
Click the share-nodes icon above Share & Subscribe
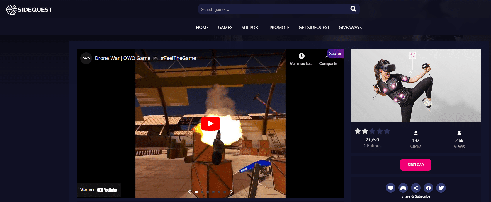416,188
